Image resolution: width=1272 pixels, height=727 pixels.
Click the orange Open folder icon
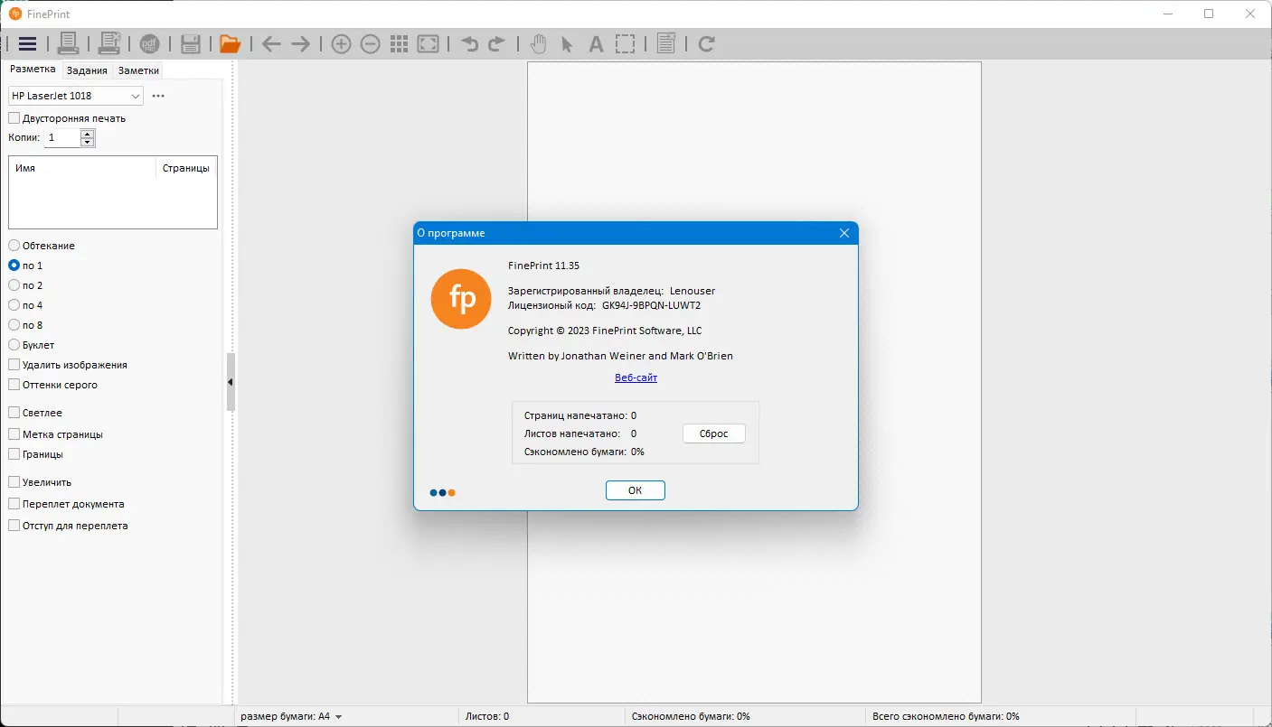click(230, 43)
